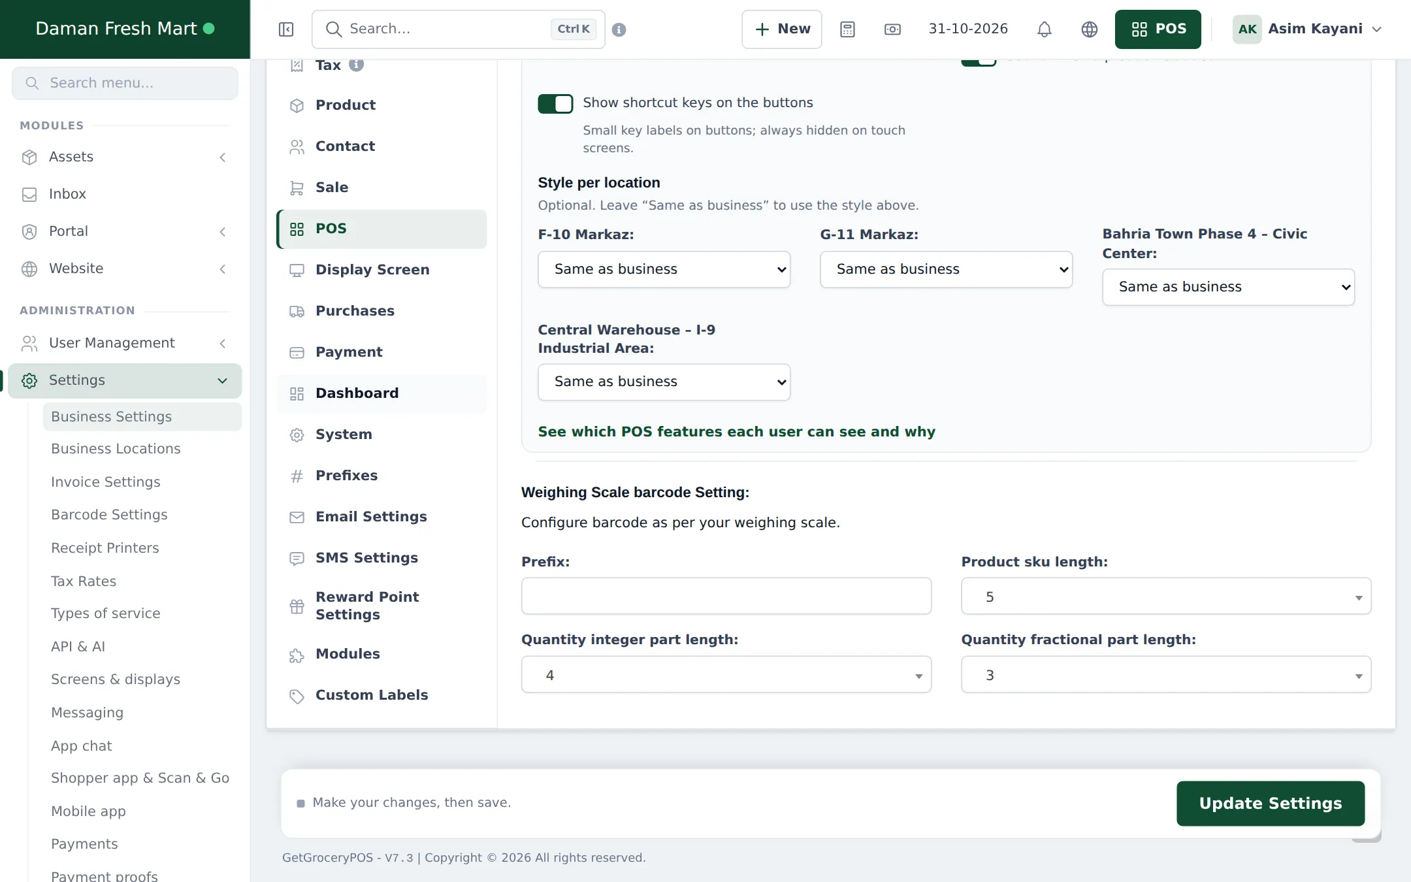The width and height of the screenshot is (1411, 882).
Task: Click the gift icon for Reward Point Settings
Action: coord(297,606)
